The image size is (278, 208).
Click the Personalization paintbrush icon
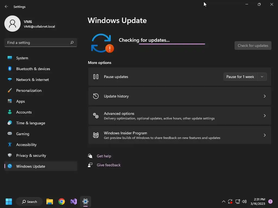click(10, 90)
